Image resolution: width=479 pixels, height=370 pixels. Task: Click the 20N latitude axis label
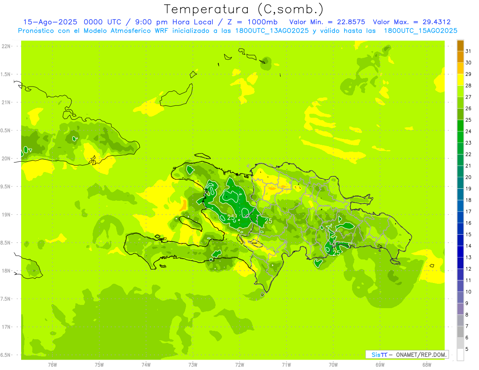click(x=7, y=158)
